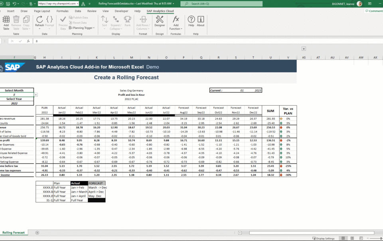
Task: Click the Expand / Collapse hierarchy icon
Action: [x=116, y=20]
